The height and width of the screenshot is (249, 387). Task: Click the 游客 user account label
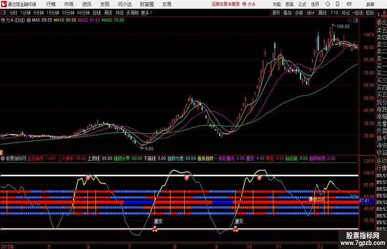click(x=370, y=4)
